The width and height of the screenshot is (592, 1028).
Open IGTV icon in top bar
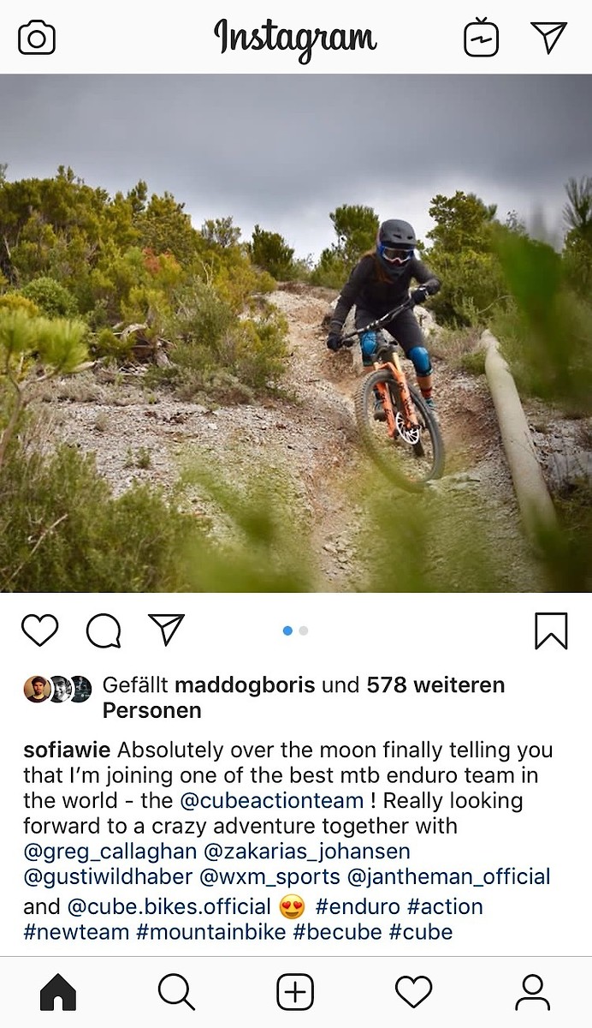(x=481, y=38)
